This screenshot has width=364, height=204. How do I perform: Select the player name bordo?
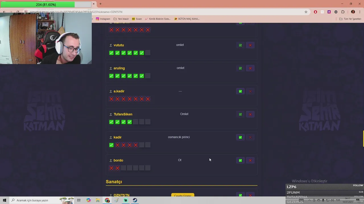(118, 160)
